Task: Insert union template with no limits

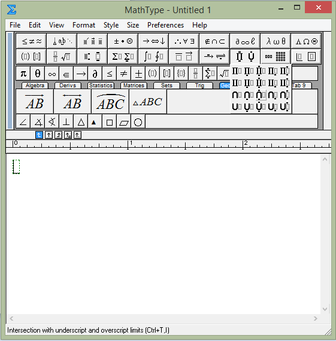Action: [237, 106]
